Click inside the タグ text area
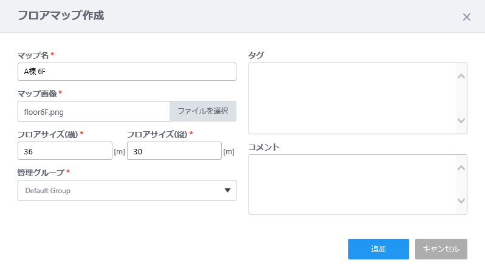Image resolution: width=485 pixels, height=274 pixels. (x=353, y=98)
